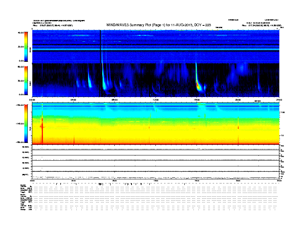Click the top-right position text starting 217.24

tap(265, 25)
